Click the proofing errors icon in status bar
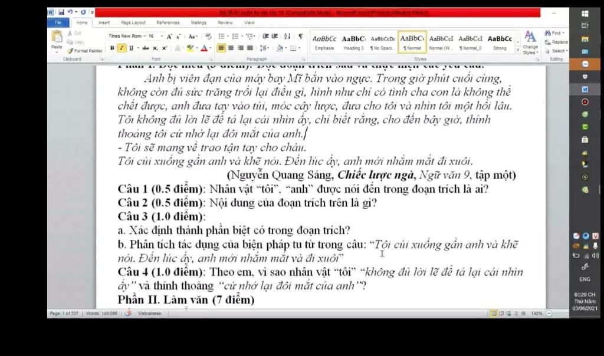604x356 pixels. [128, 314]
